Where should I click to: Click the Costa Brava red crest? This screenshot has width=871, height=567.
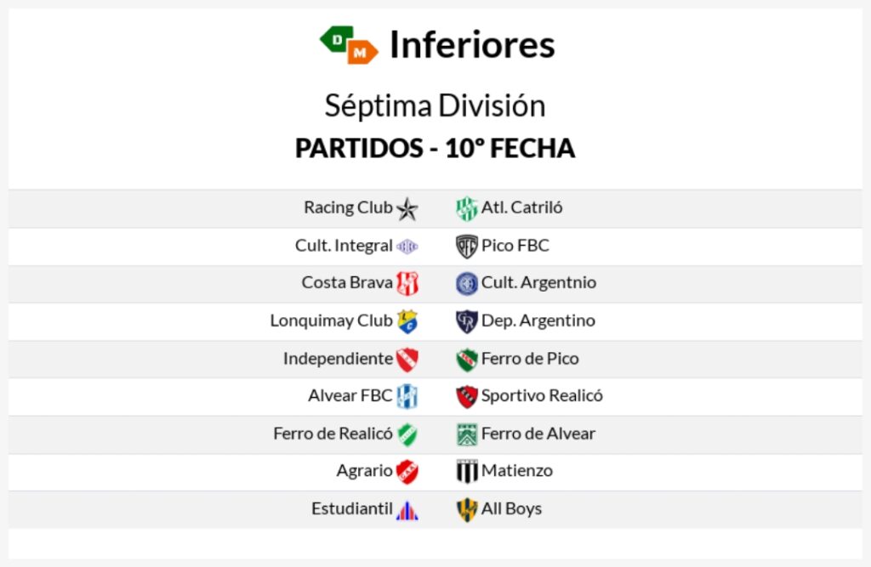click(x=407, y=283)
